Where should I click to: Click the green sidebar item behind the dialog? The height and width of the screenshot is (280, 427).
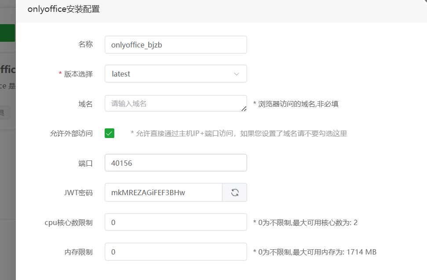click(x=7, y=32)
